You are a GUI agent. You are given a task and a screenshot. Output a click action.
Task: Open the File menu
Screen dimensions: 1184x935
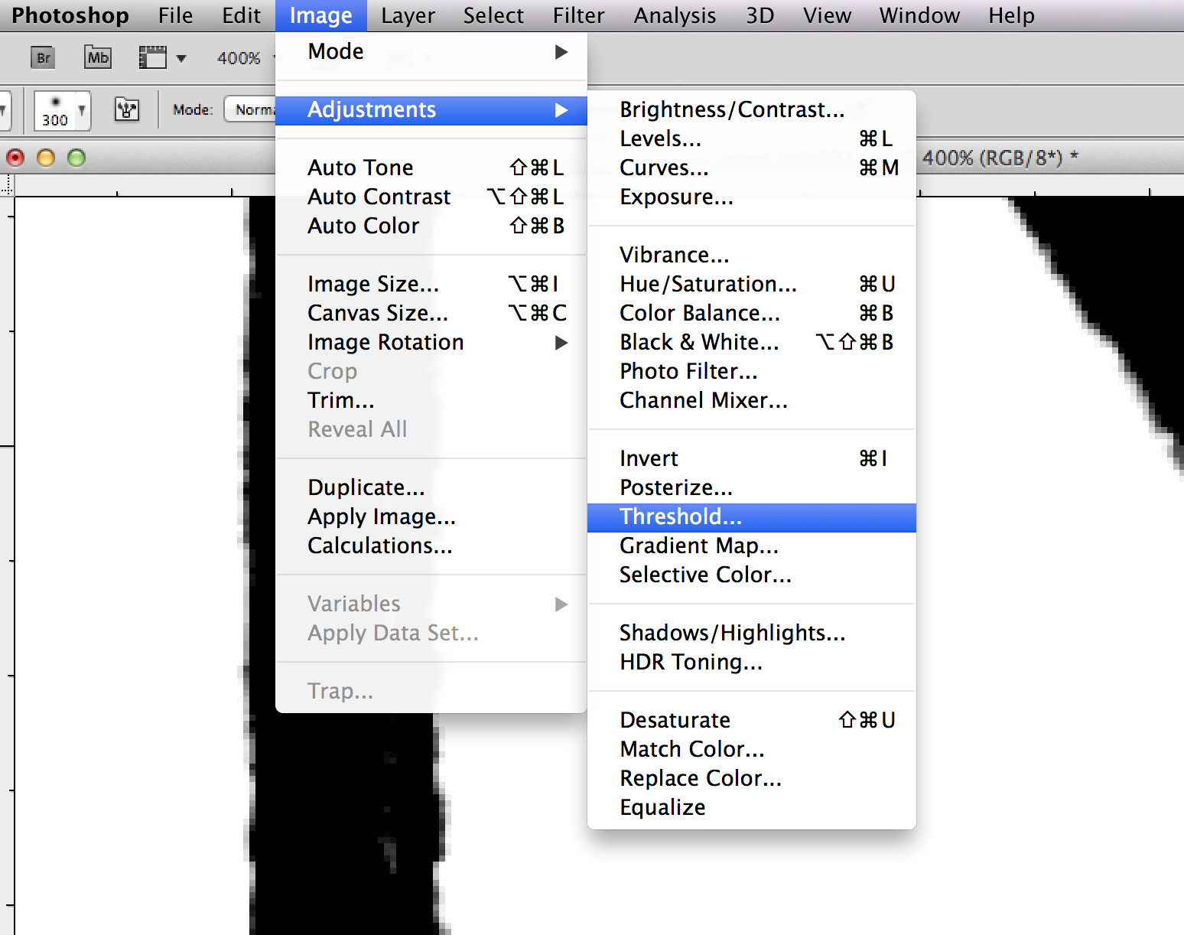tap(175, 15)
